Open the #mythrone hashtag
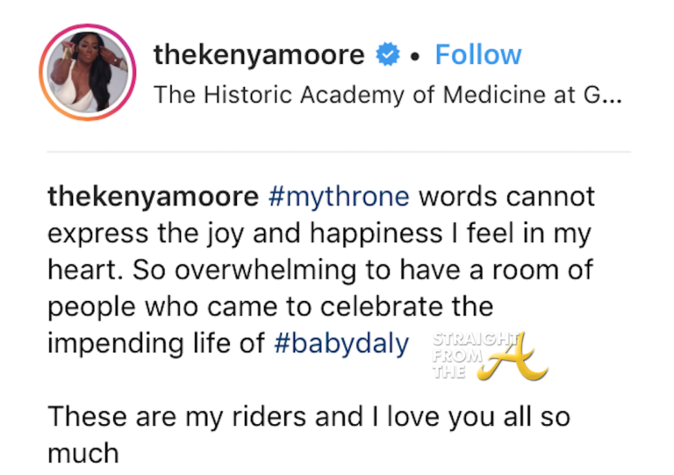This screenshot has width=674, height=475. click(340, 196)
